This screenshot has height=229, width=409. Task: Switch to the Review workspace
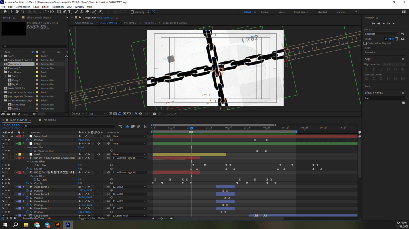click(x=265, y=12)
